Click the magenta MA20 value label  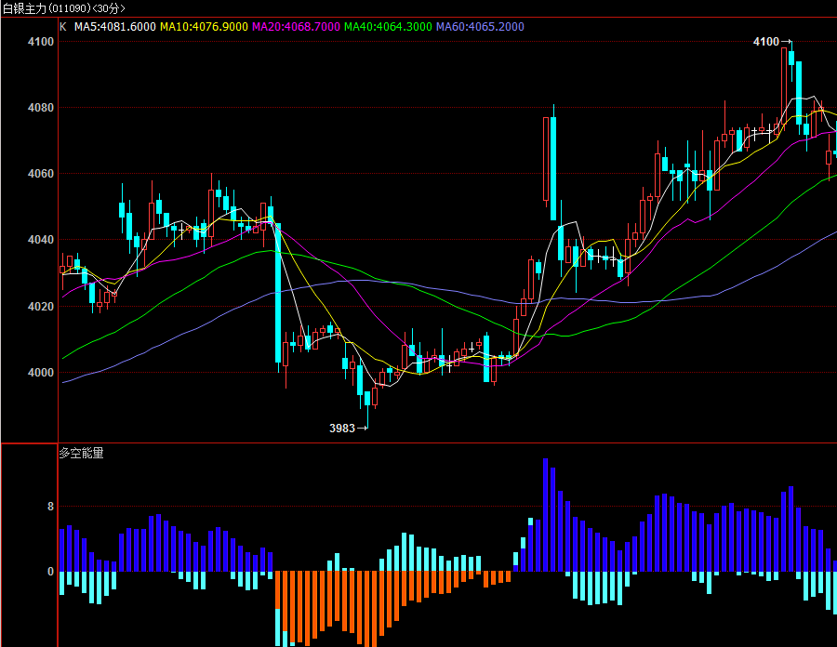click(296, 27)
